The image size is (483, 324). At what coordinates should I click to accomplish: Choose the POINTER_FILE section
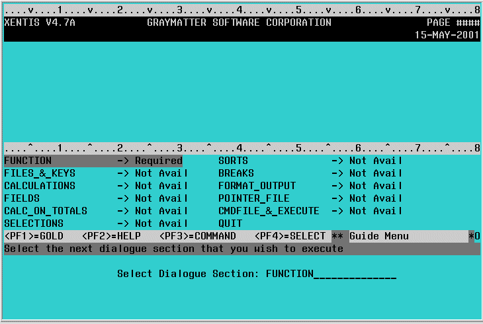pyautogui.click(x=254, y=198)
